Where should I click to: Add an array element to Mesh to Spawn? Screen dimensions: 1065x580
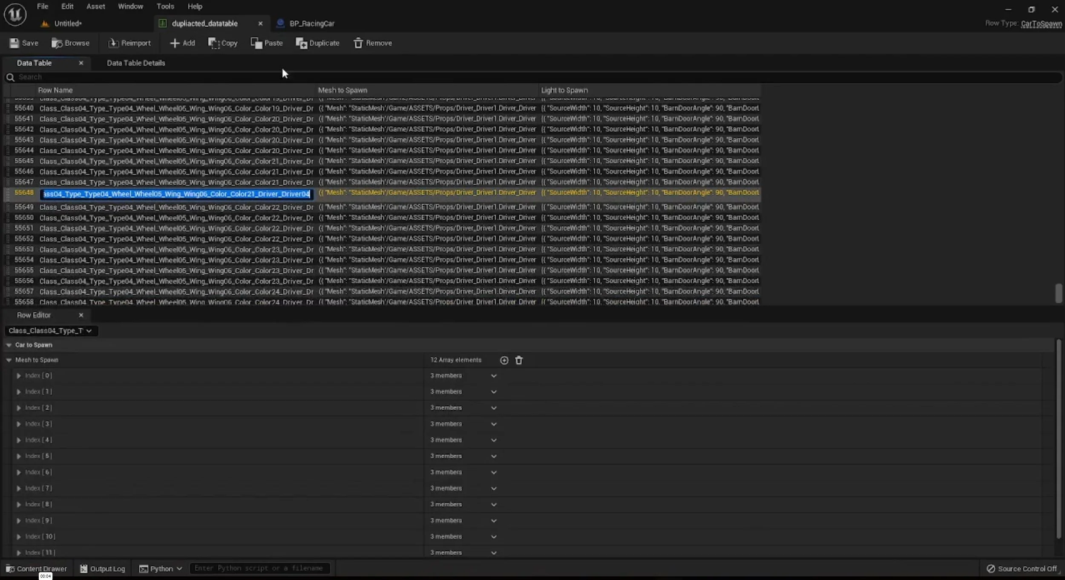(x=504, y=360)
